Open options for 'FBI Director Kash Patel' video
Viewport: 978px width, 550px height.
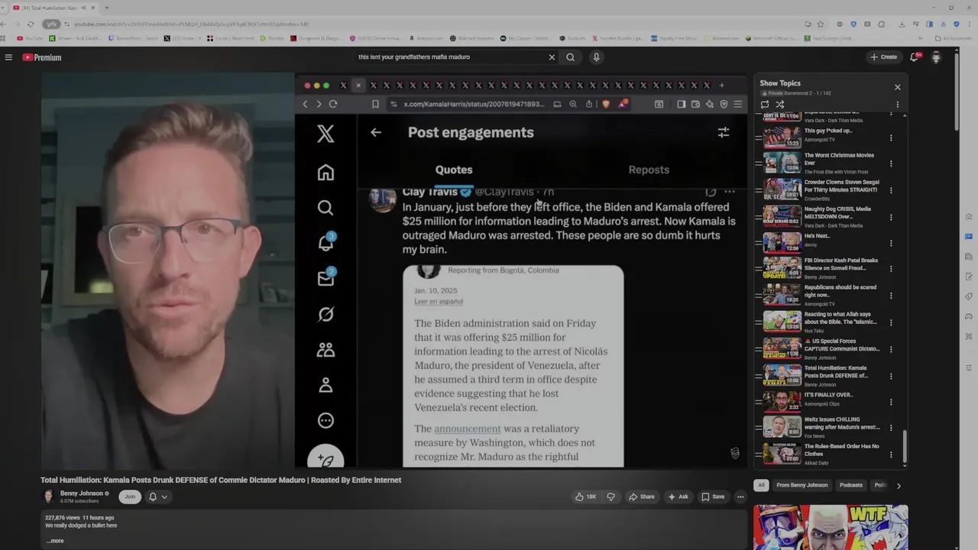[891, 268]
